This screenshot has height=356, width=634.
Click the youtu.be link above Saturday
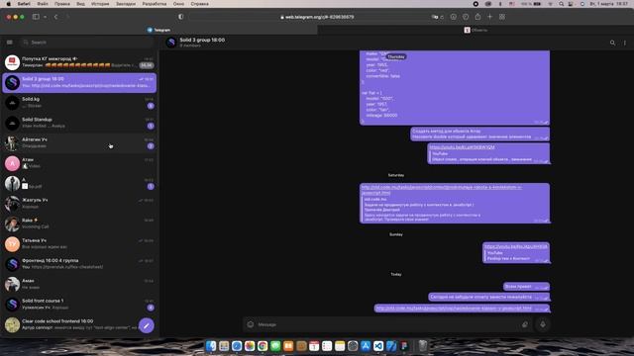pyautogui.click(x=463, y=147)
